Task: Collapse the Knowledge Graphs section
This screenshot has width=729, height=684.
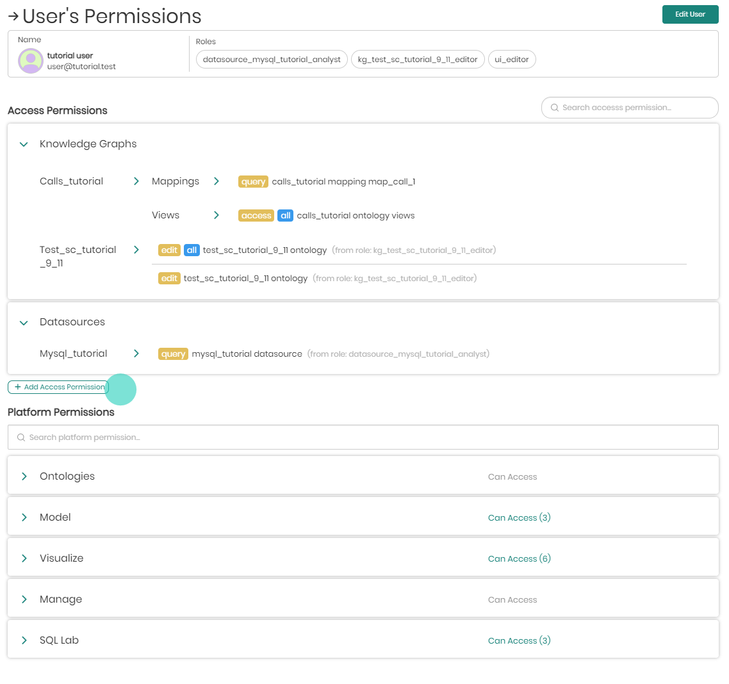Action: tap(23, 144)
